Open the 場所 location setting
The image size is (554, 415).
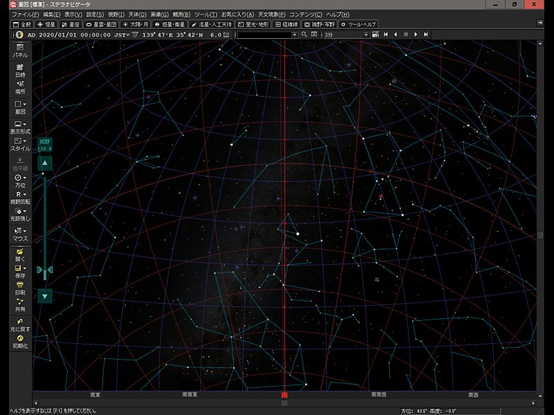[20, 88]
